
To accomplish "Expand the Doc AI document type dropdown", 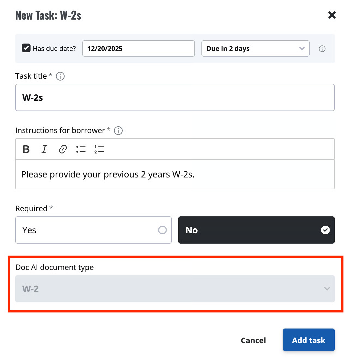I will pyautogui.click(x=175, y=289).
